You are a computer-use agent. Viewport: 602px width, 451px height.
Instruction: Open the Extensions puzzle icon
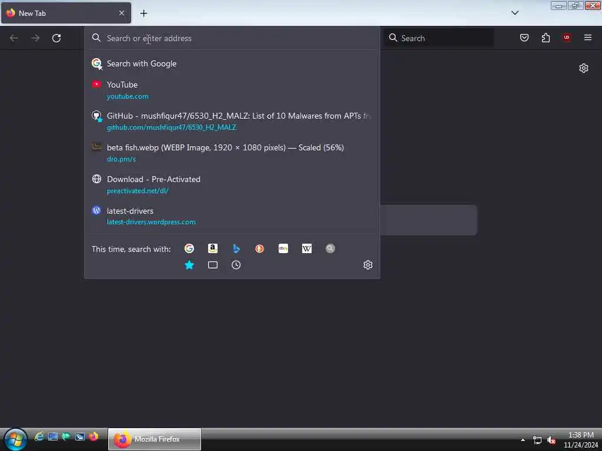click(546, 38)
